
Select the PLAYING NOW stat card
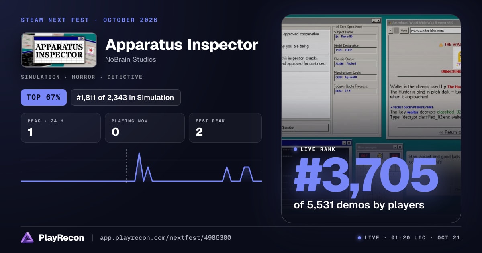(x=145, y=128)
